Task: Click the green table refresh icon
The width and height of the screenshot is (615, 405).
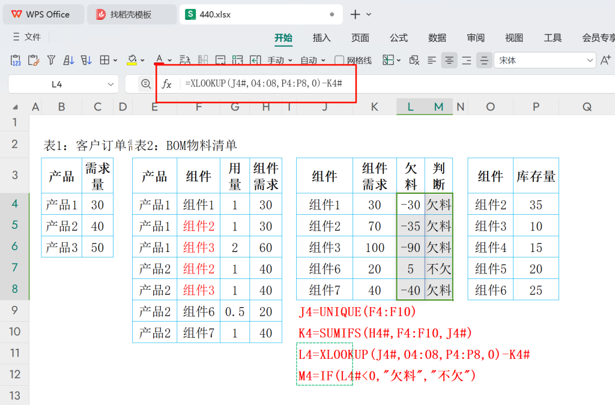Action: [x=238, y=61]
